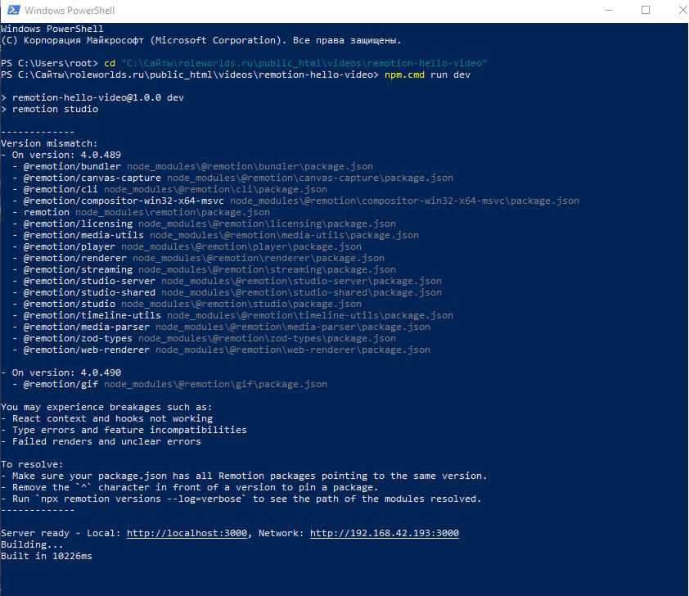Click the '@remotion/media-utils' package name
This screenshot has width=689, height=596.
click(x=83, y=235)
